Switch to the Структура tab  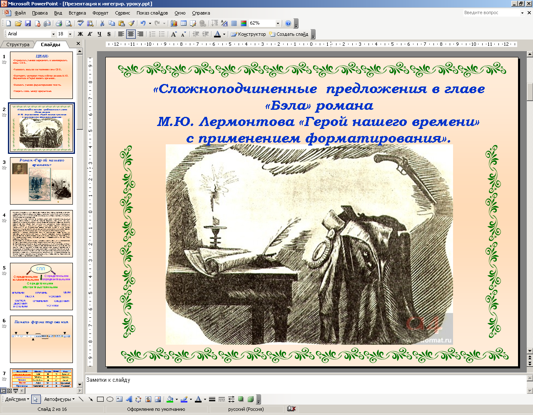point(18,44)
